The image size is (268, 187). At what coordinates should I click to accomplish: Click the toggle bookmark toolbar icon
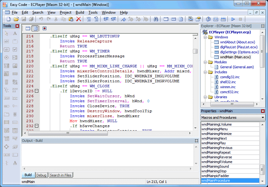123,19
